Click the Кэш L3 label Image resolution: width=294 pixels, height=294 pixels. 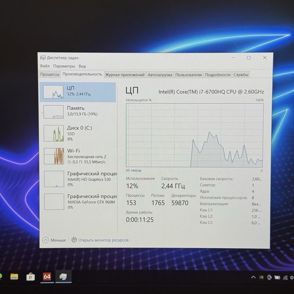(206, 223)
